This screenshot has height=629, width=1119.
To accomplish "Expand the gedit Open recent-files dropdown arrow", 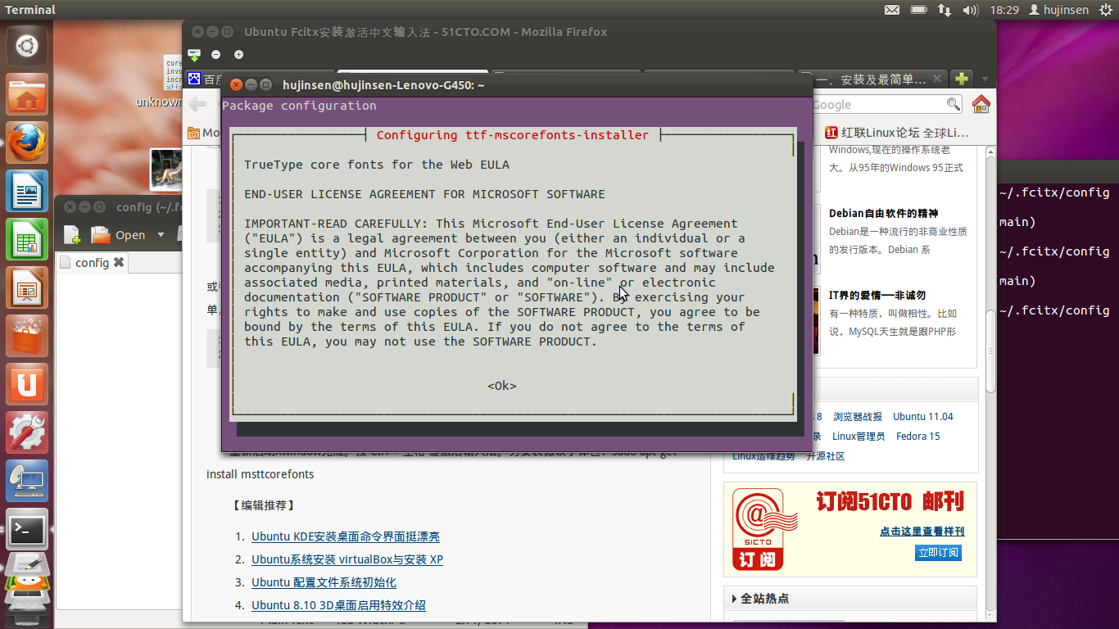I will tap(161, 235).
